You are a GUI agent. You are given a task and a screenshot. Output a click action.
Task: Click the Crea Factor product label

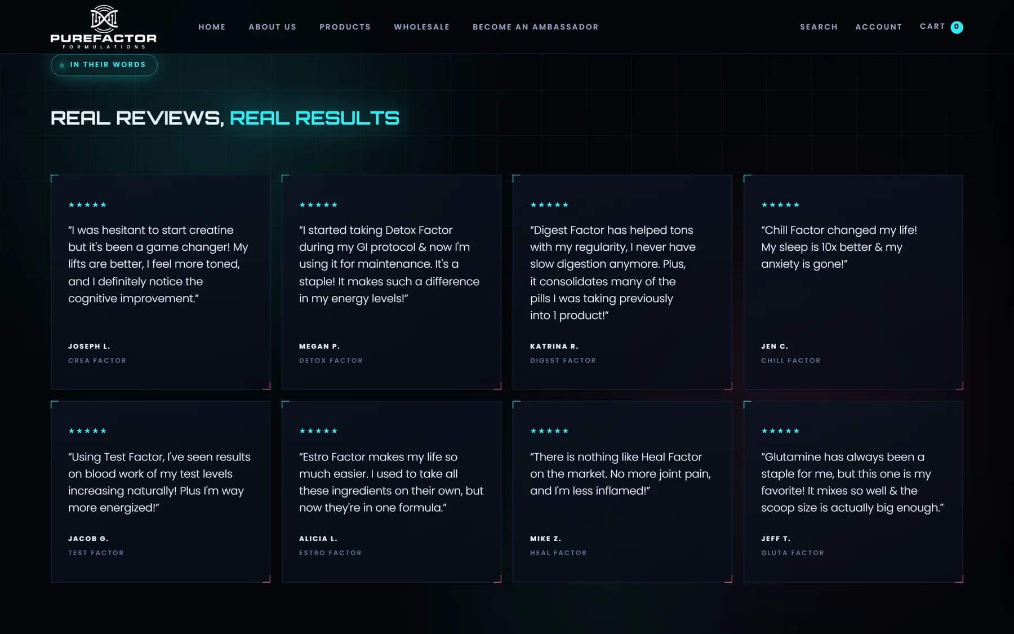pyautogui.click(x=97, y=361)
